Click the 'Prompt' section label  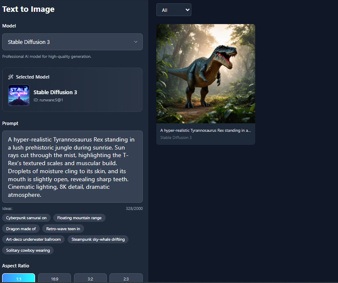point(10,123)
